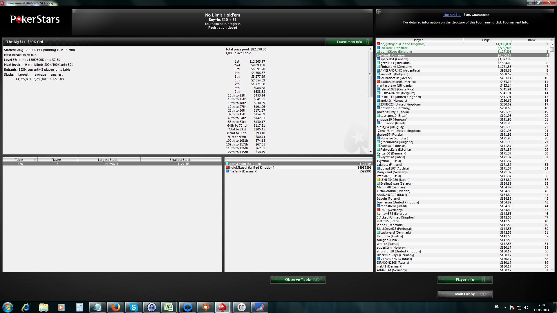Open the Windows Start menu
The image size is (557, 313).
[8, 307]
